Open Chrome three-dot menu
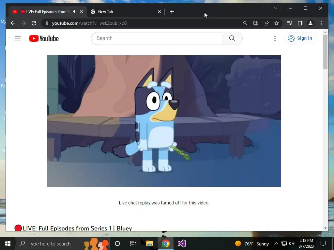The image size is (334, 250). click(x=321, y=23)
